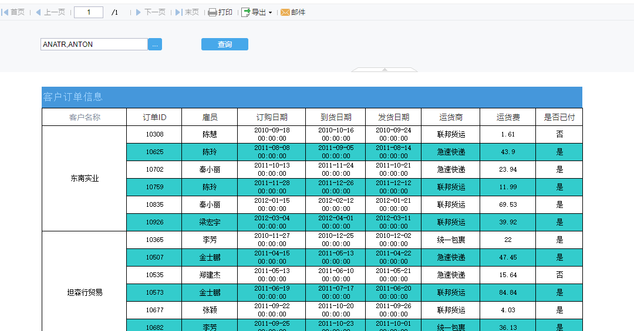Click the 客户订单信息 report title
This screenshot has height=331, width=634.
(x=73, y=97)
